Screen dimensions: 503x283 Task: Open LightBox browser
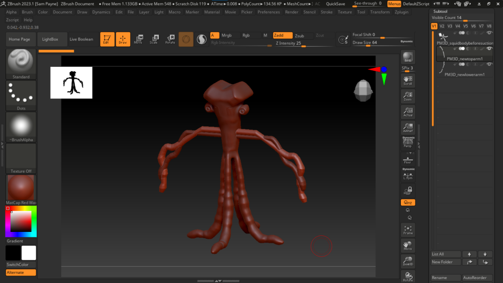tap(50, 39)
